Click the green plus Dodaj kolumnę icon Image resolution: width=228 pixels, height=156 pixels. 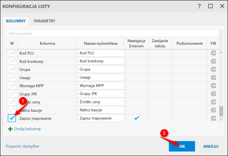point(10,129)
